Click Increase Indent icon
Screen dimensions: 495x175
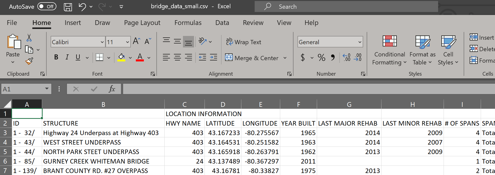coord(214,57)
